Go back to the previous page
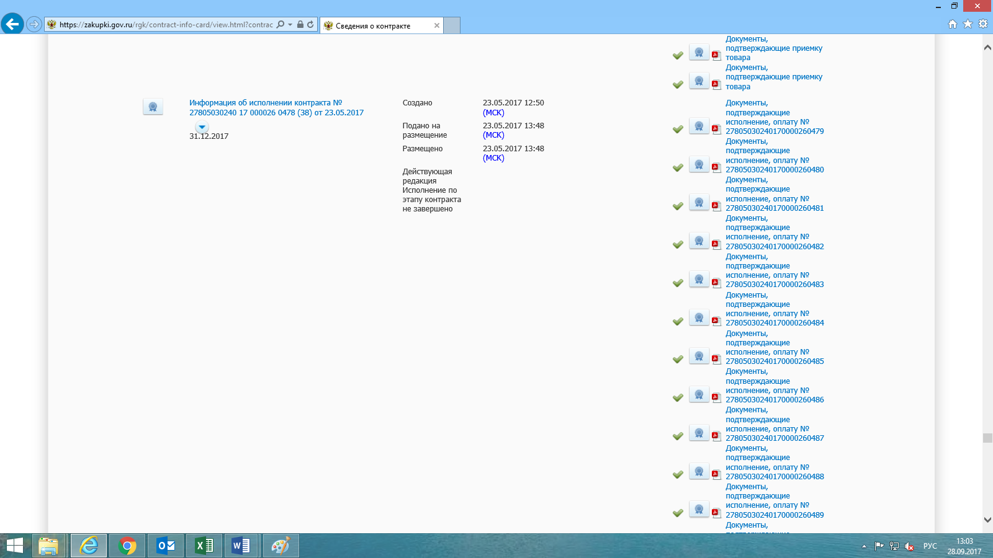 12,24
